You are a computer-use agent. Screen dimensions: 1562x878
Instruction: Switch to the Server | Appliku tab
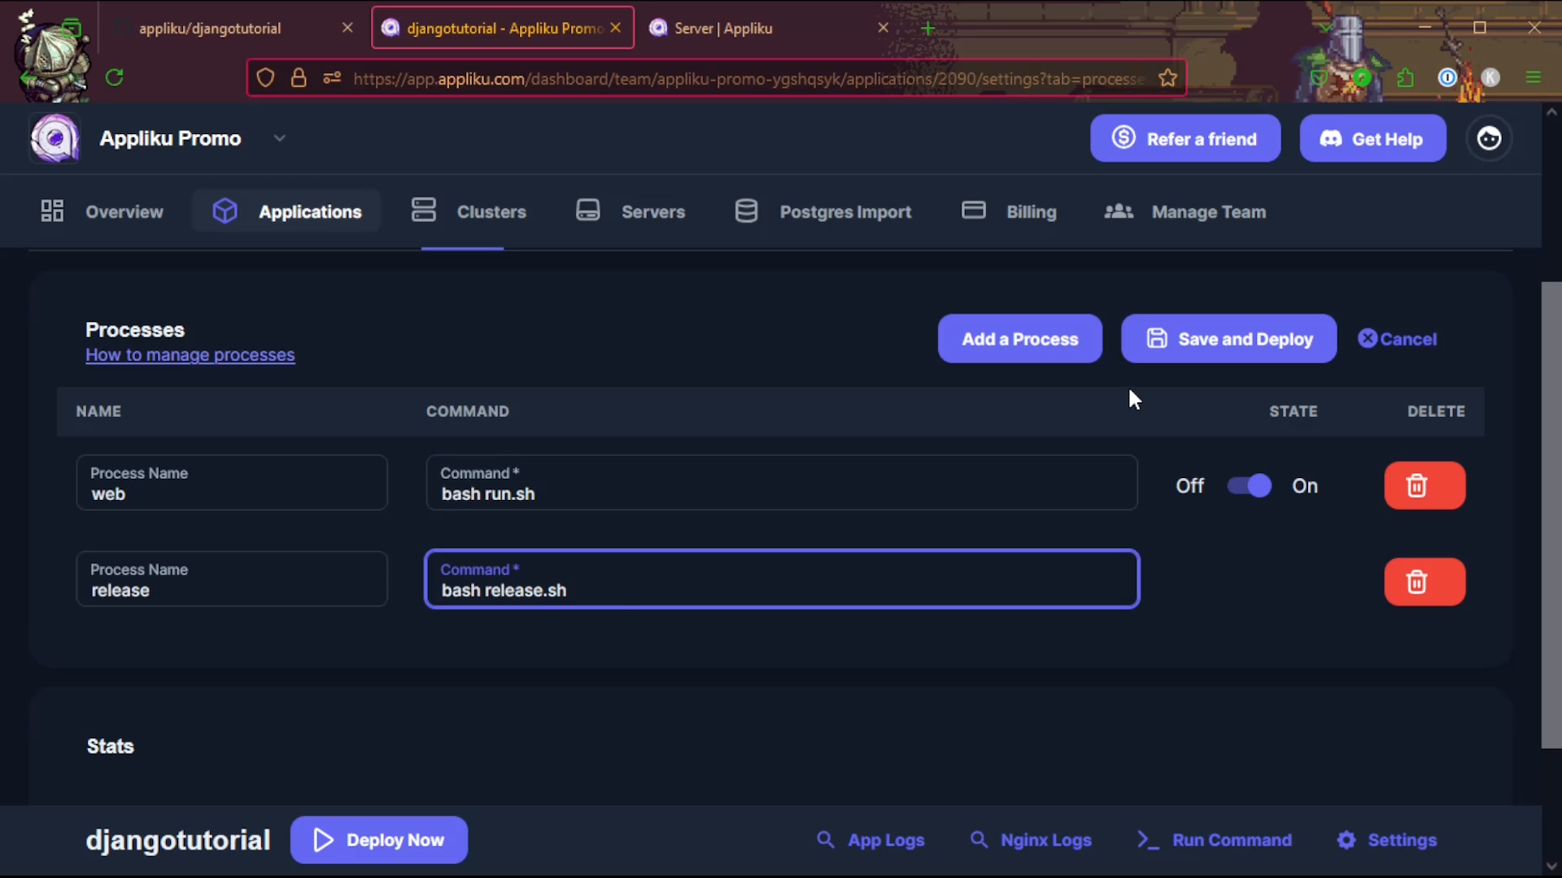tap(722, 28)
